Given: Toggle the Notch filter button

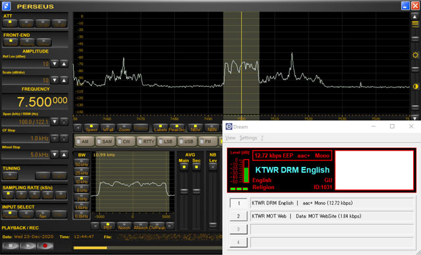Looking at the screenshot, I should click(x=124, y=226).
